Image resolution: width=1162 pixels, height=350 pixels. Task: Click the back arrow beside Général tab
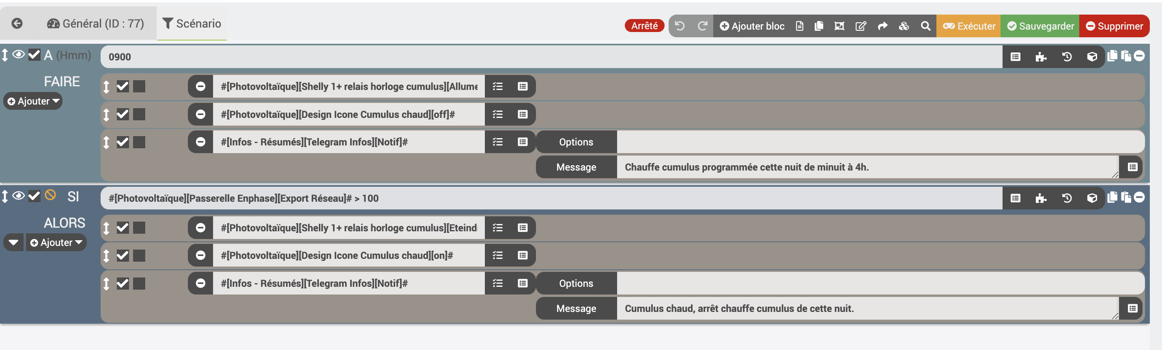pyautogui.click(x=17, y=23)
